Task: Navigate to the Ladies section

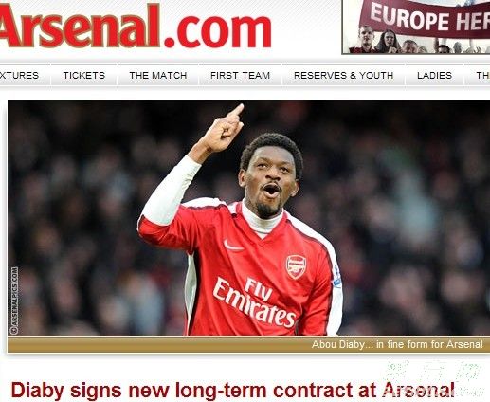Action: [x=434, y=76]
